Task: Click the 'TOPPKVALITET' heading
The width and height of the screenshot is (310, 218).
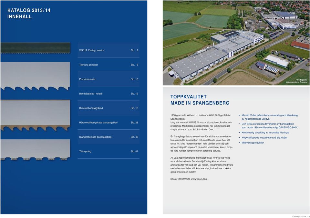Action: [x=189, y=97]
